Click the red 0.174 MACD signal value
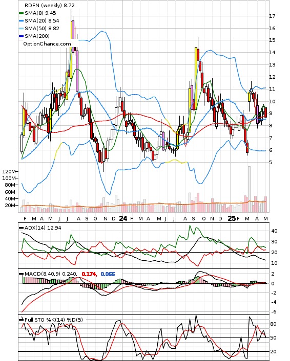This screenshot has height=361, width=290. pos(89,274)
